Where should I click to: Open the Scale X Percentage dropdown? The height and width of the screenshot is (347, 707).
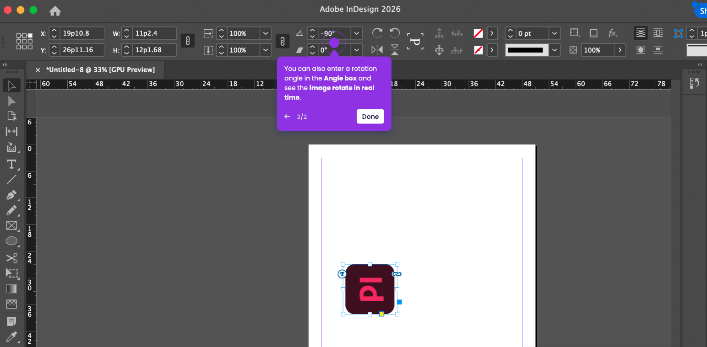coord(266,33)
